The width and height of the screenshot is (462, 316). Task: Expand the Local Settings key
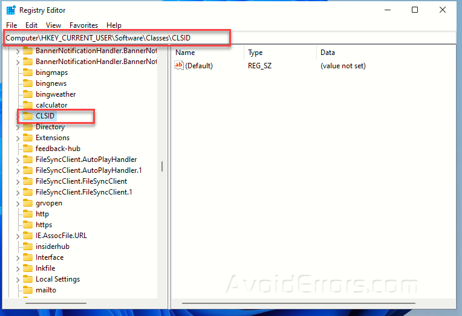point(18,280)
